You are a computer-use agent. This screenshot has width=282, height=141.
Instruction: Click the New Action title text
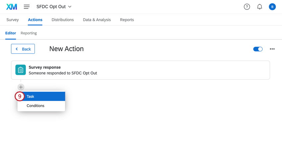coord(66,49)
